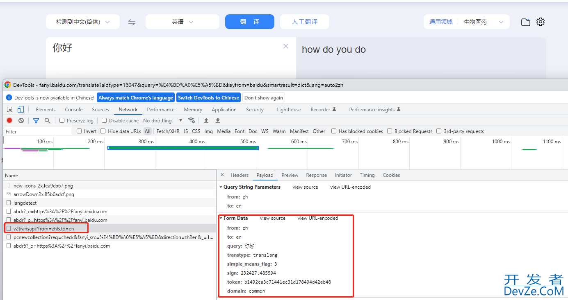Open the Timing tab of the request

pyautogui.click(x=367, y=175)
